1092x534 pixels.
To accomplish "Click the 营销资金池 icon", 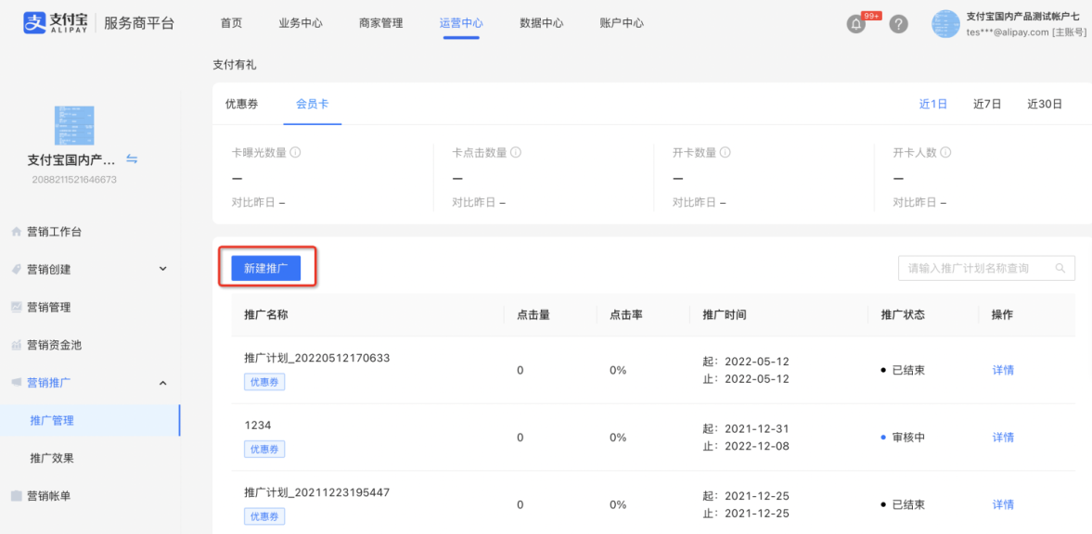I will tap(16, 345).
